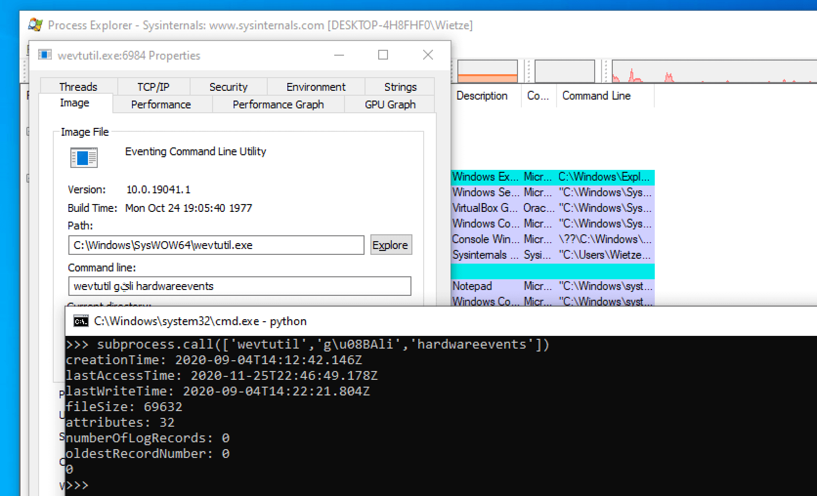The height and width of the screenshot is (496, 817).
Task: Click the fileSize: 69632 console line
Action: [x=124, y=407]
